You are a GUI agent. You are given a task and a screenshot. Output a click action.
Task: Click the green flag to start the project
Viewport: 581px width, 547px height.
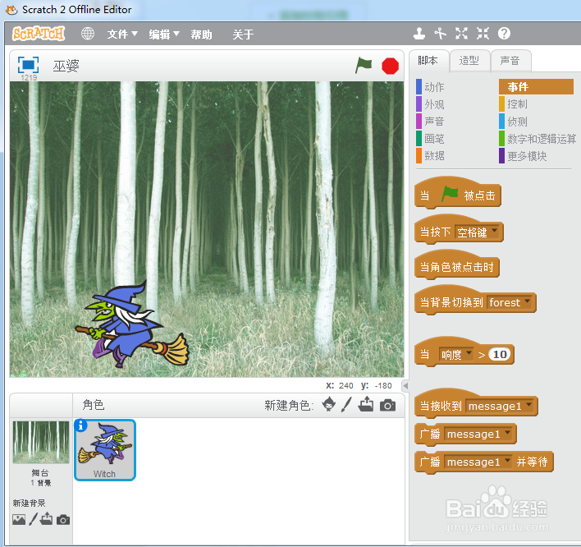[364, 65]
